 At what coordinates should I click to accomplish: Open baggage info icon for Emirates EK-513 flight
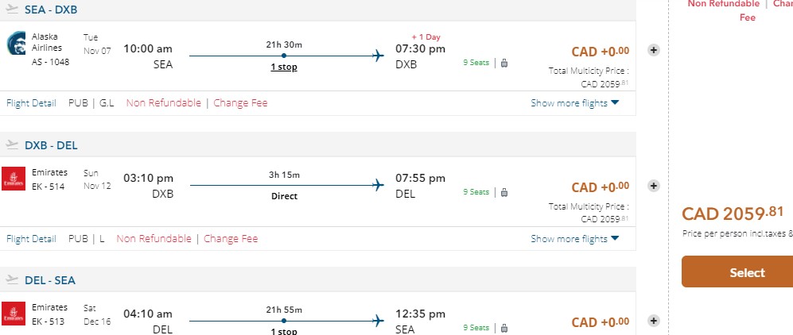(x=504, y=327)
